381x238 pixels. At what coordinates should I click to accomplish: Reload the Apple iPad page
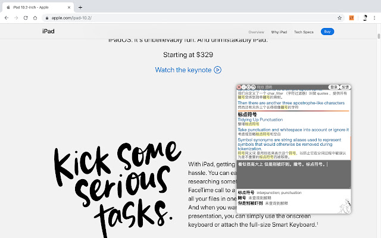[x=26, y=18]
